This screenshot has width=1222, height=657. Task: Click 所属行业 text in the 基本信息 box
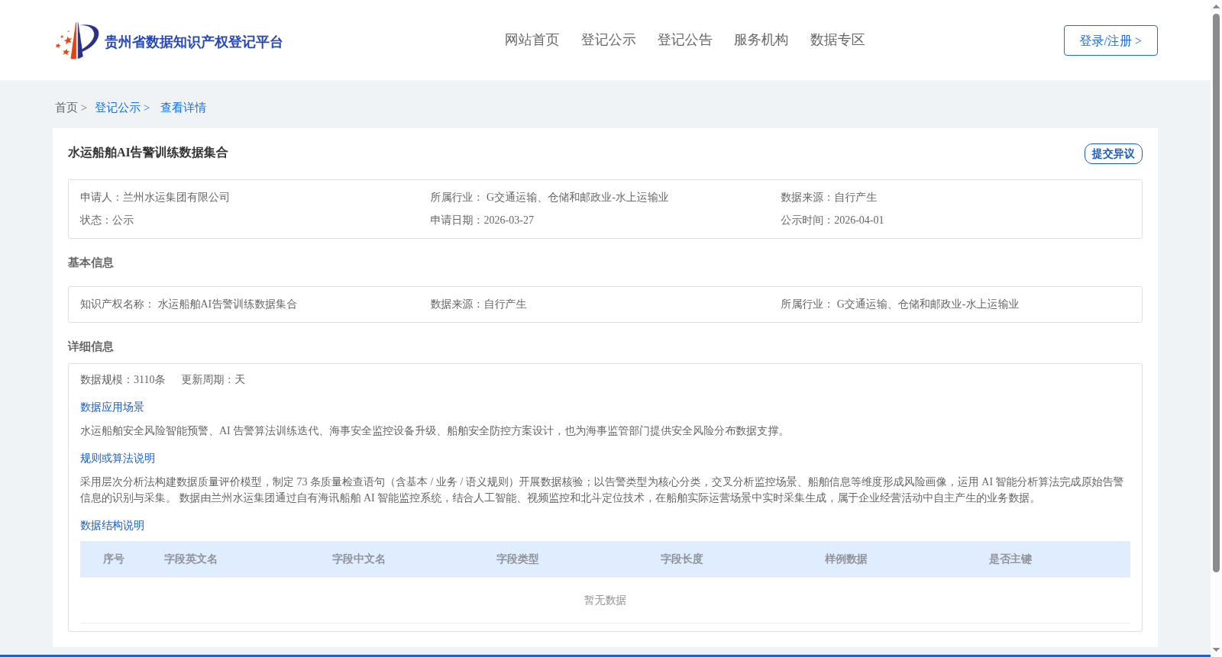click(x=900, y=304)
